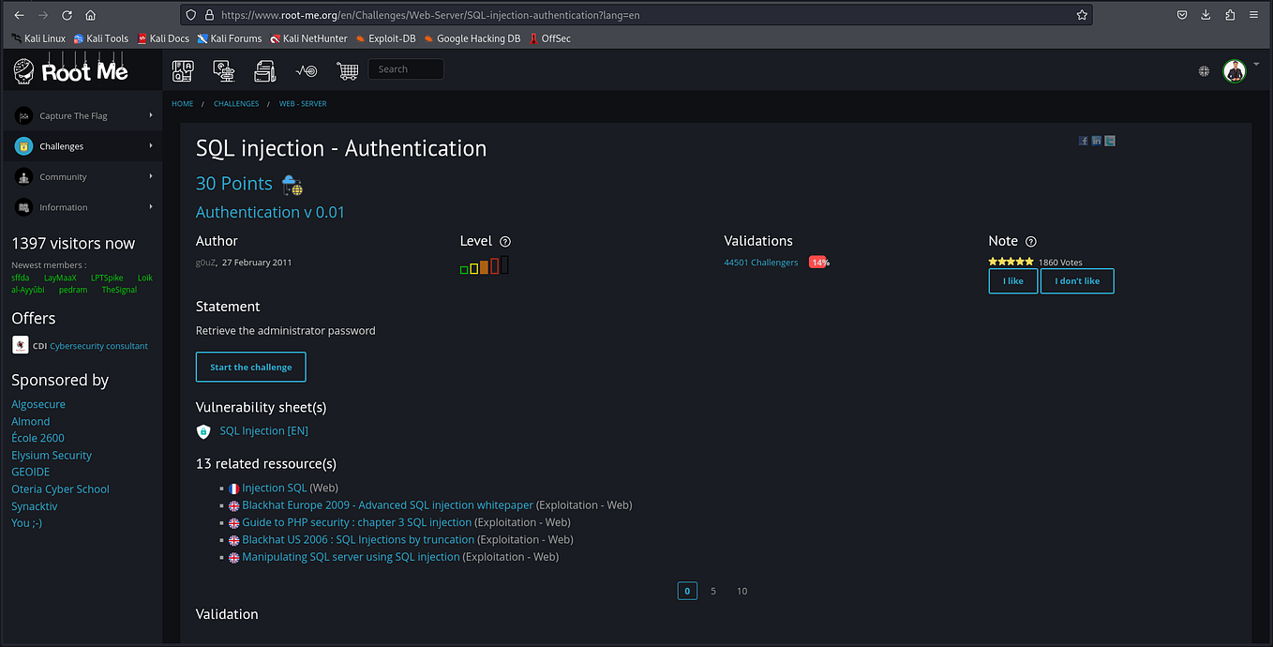
Task: Select the Capture The Flag sidebar icon
Action: pyautogui.click(x=22, y=114)
